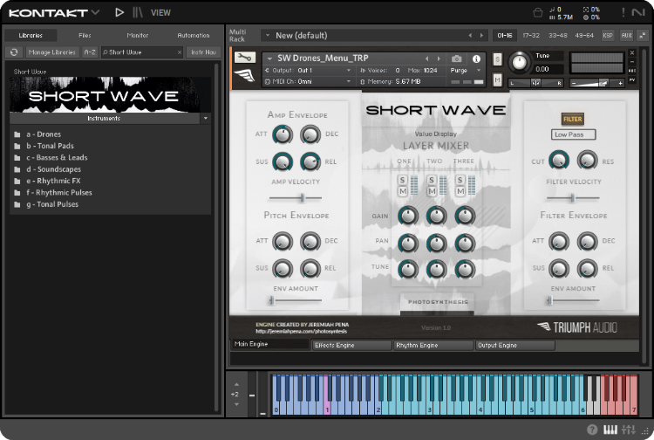654x440 pixels.
Task: Toggle the FILTER on/off button
Action: tap(572, 119)
